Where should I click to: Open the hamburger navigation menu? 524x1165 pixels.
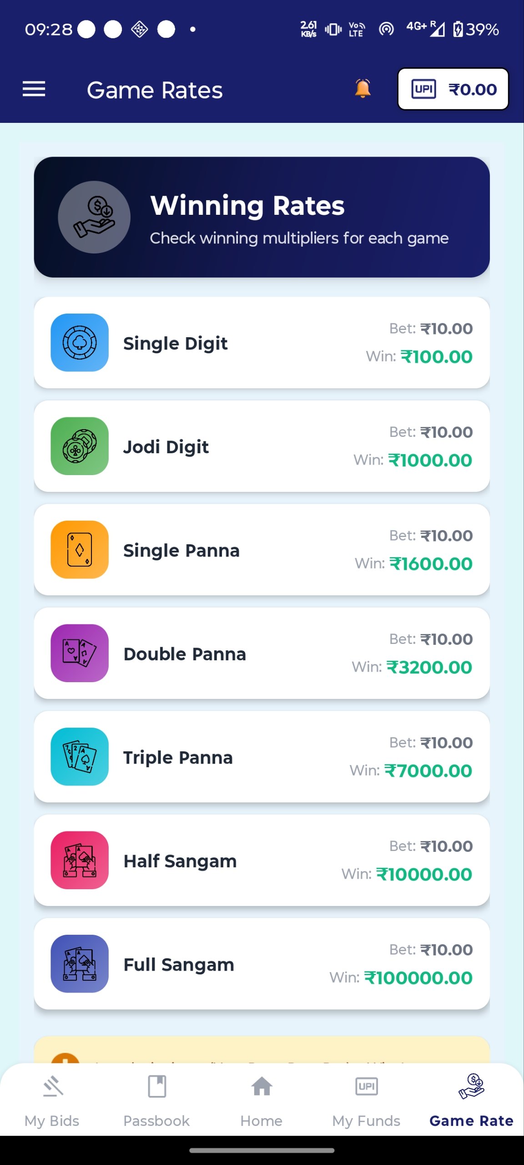click(34, 89)
